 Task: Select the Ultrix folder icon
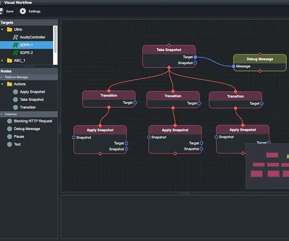point(10,30)
